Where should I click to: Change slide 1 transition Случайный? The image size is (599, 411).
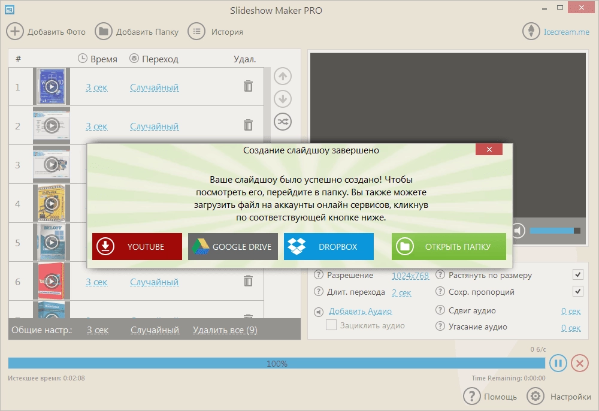pyautogui.click(x=155, y=87)
